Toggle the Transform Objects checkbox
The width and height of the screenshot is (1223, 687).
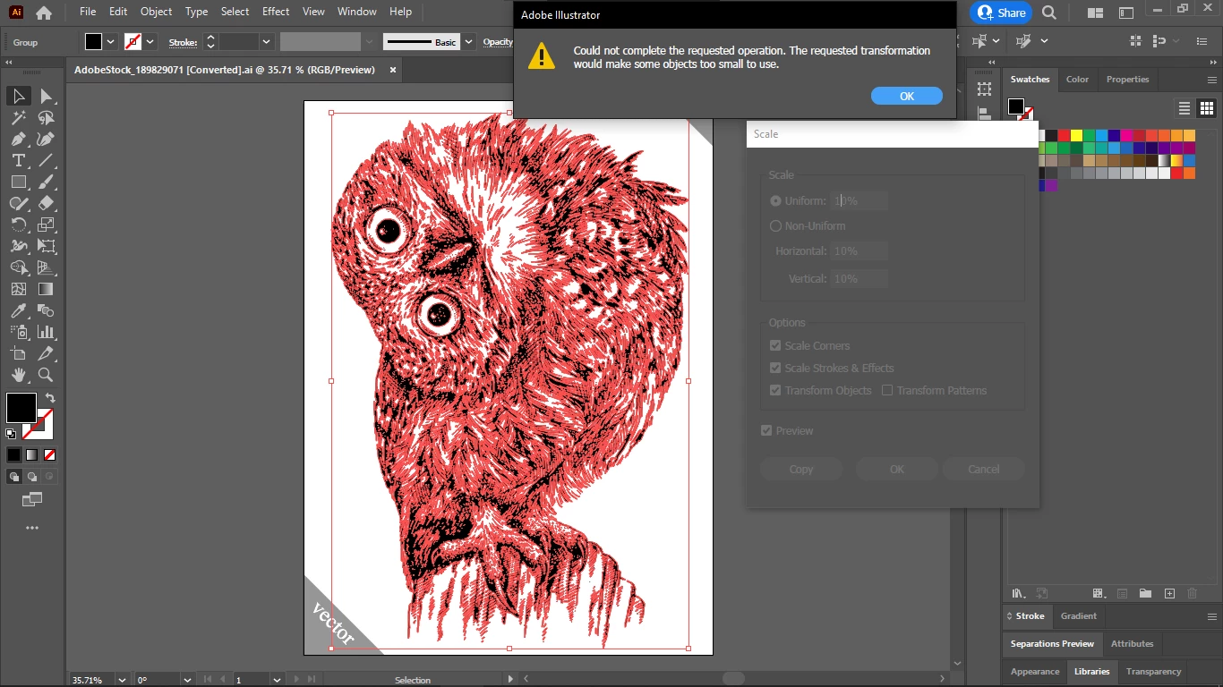tap(775, 390)
